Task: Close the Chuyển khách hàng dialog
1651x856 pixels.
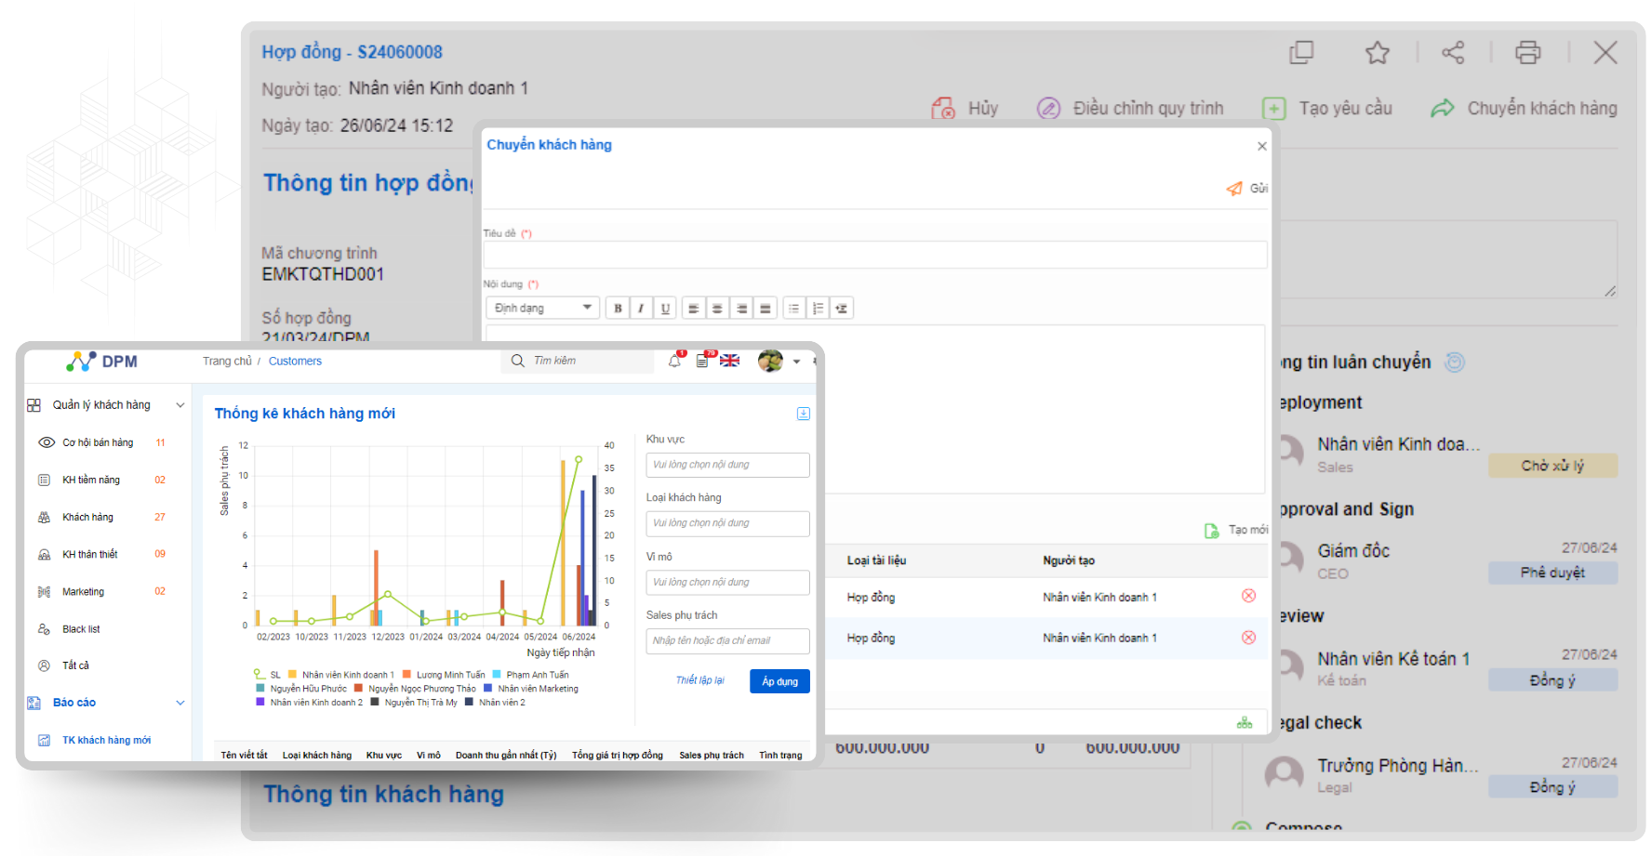Action: click(1262, 146)
